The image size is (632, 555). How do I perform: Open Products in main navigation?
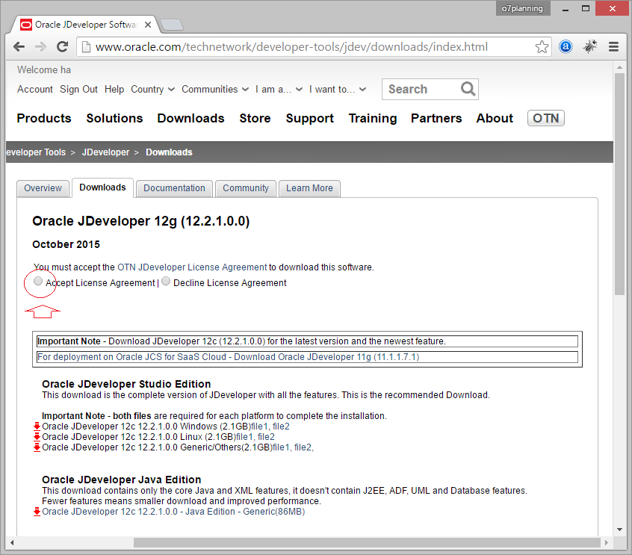(44, 118)
